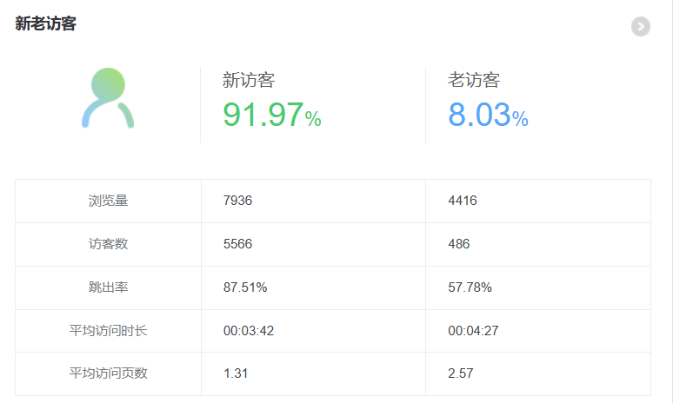Click new visitor page views value 7936
The height and width of the screenshot is (403, 673).
tap(237, 201)
